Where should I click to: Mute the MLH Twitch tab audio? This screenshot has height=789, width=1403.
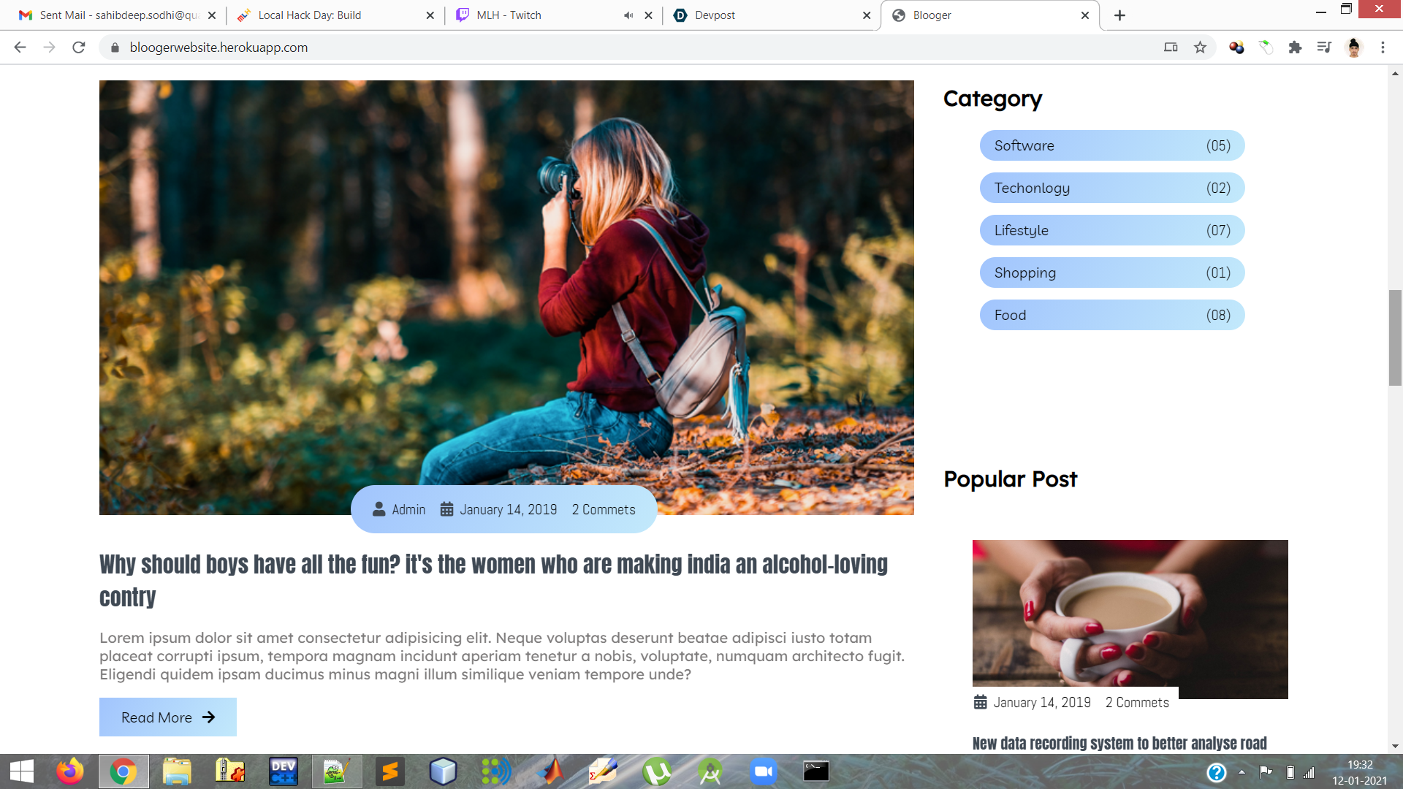coord(628,15)
